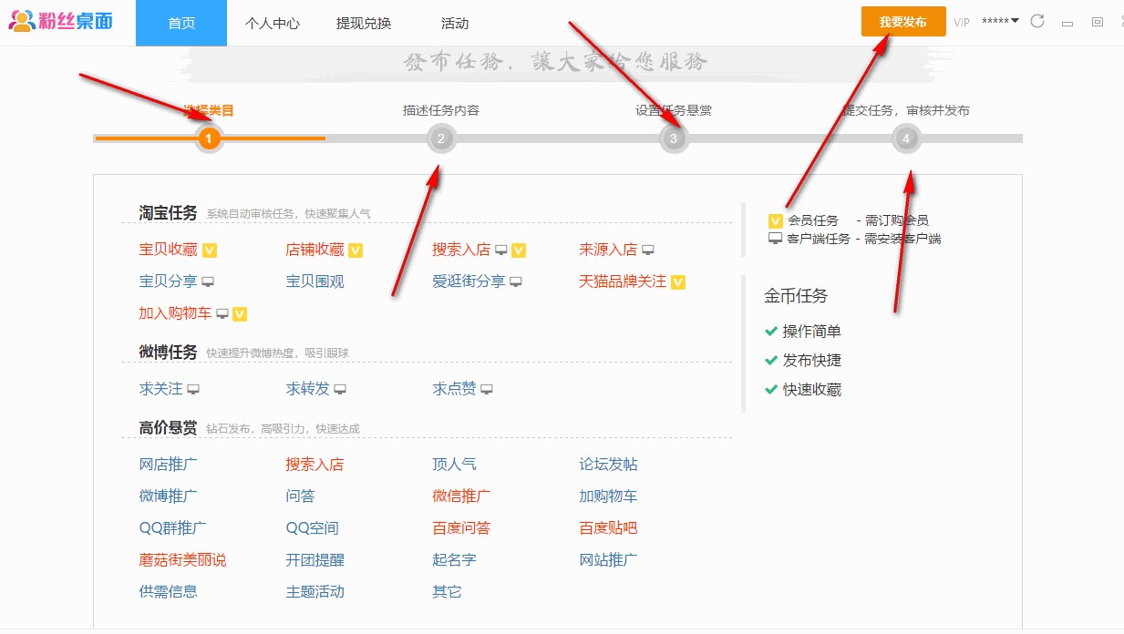Image resolution: width=1124 pixels, height=634 pixels.
Task: Open the 供需信息 bounty category
Action: (x=169, y=593)
